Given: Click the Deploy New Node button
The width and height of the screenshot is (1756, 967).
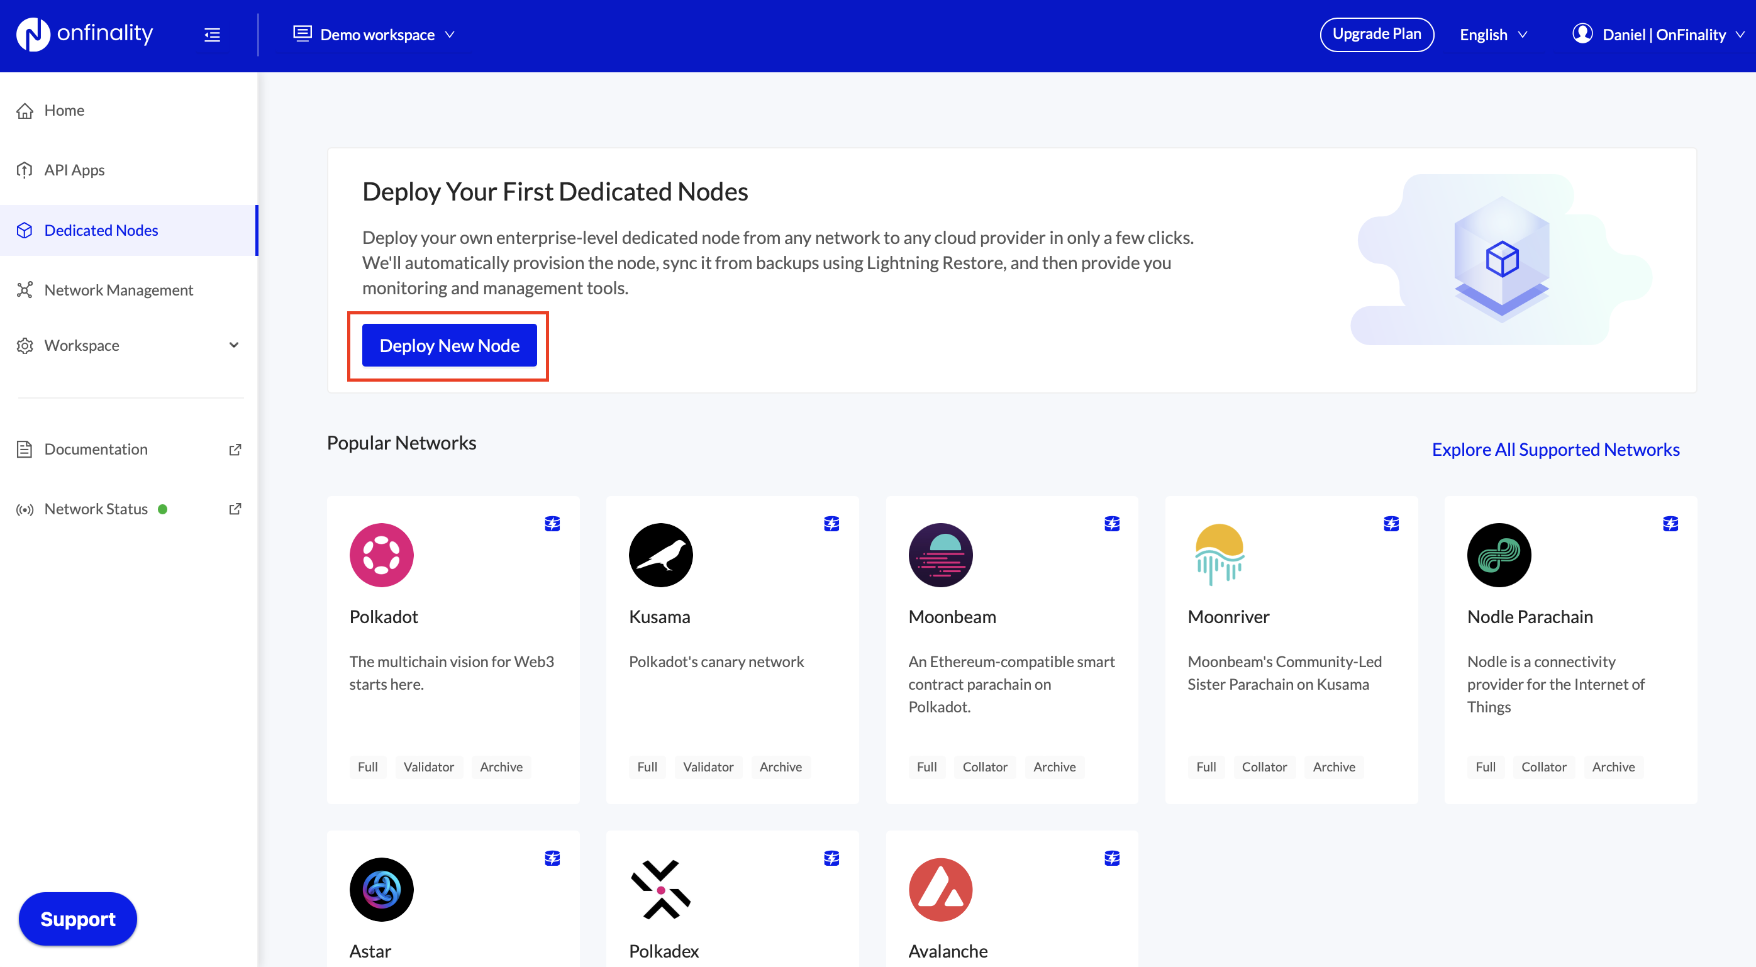Looking at the screenshot, I should point(449,346).
